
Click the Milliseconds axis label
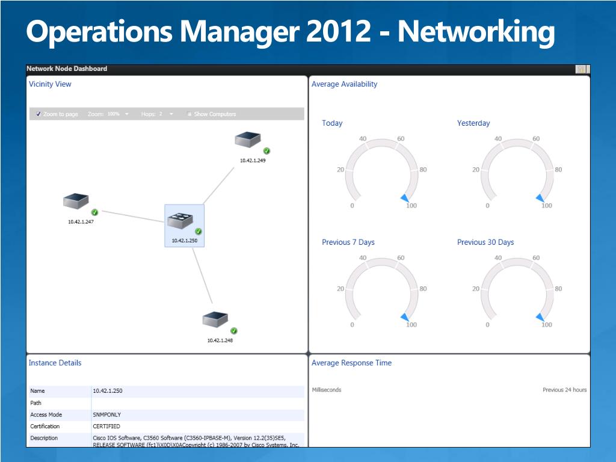[x=327, y=390]
